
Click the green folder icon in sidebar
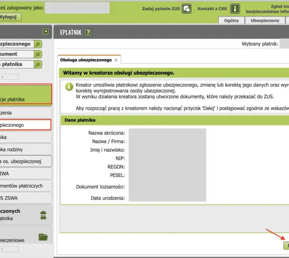pyautogui.click(x=43, y=237)
